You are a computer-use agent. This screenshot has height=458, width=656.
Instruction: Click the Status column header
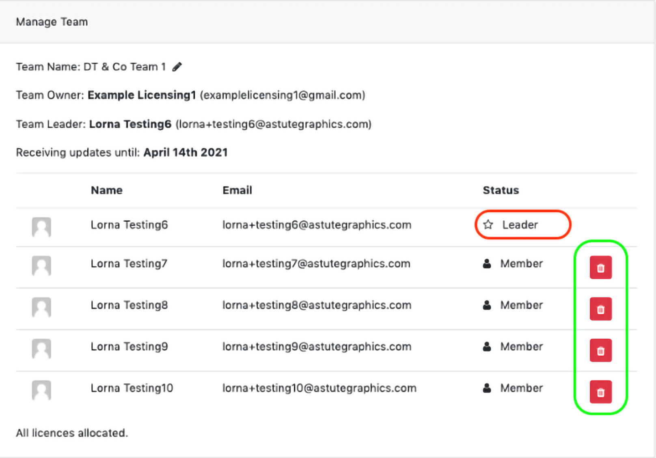coord(501,190)
